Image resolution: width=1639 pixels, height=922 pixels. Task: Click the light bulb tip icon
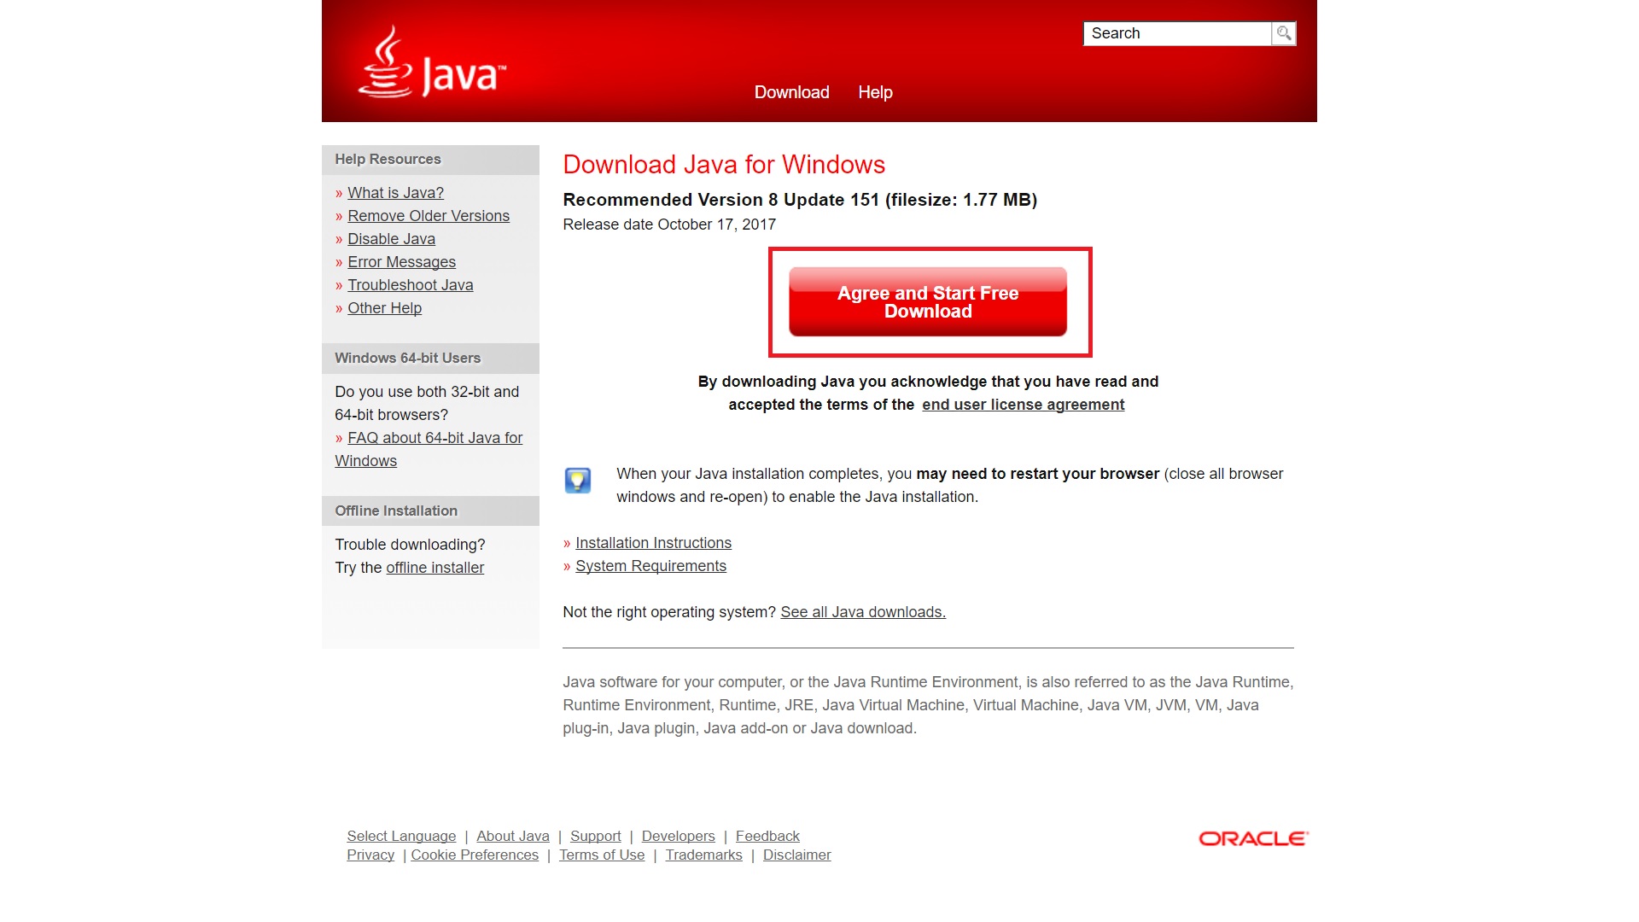click(x=578, y=481)
